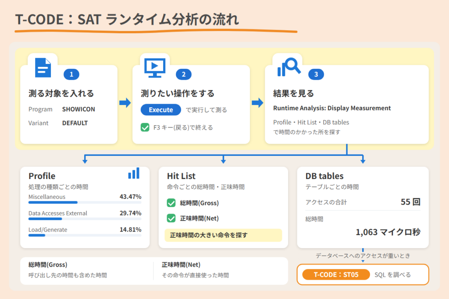Image resolution: width=449 pixels, height=299 pixels.
Task: Click Runtime Analysis: Display Measurement text
Action: (x=332, y=108)
